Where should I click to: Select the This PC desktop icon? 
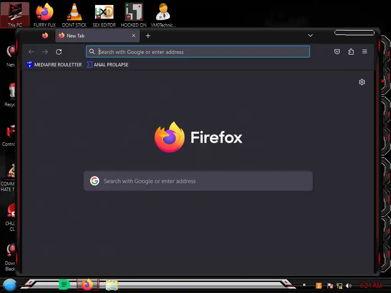[x=15, y=15]
